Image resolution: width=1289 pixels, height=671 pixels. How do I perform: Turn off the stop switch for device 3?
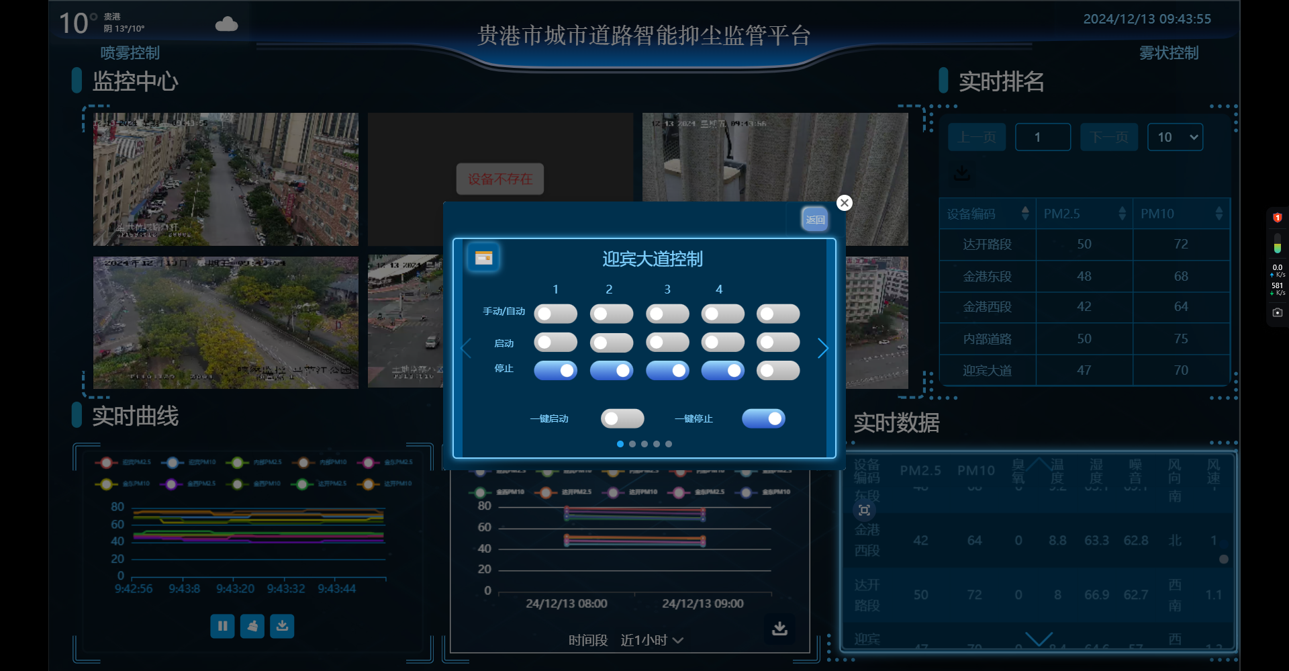tap(667, 371)
